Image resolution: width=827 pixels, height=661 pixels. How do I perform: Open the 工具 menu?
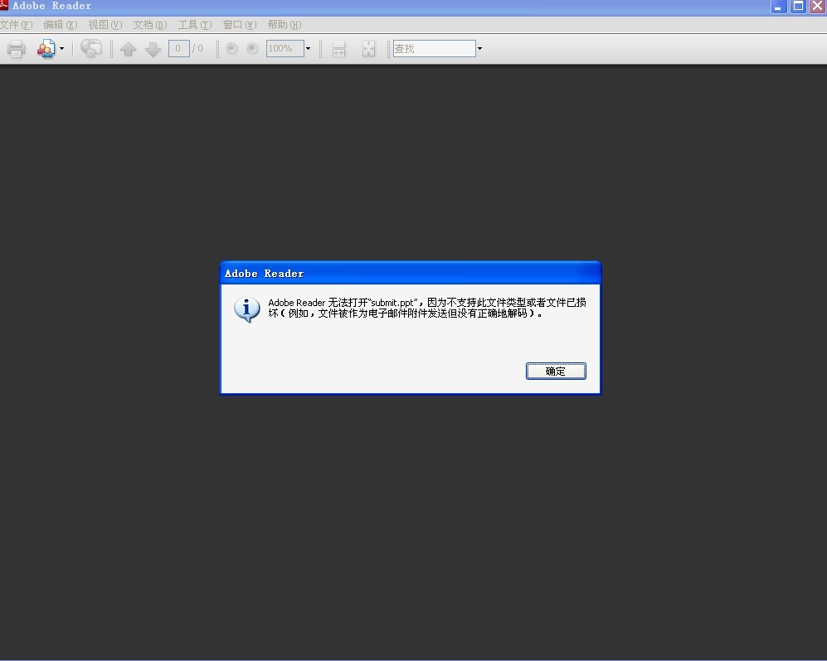tap(195, 25)
